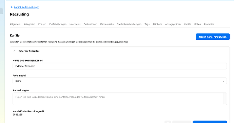Open the Interviews tab

point(75,24)
